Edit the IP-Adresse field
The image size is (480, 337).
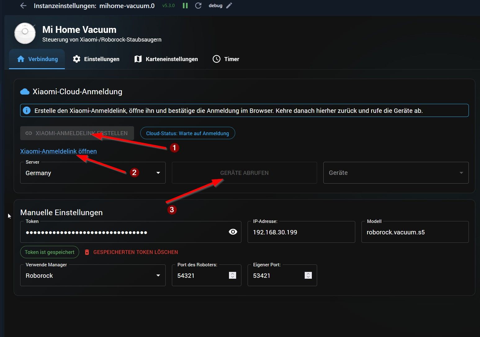pyautogui.click(x=301, y=232)
